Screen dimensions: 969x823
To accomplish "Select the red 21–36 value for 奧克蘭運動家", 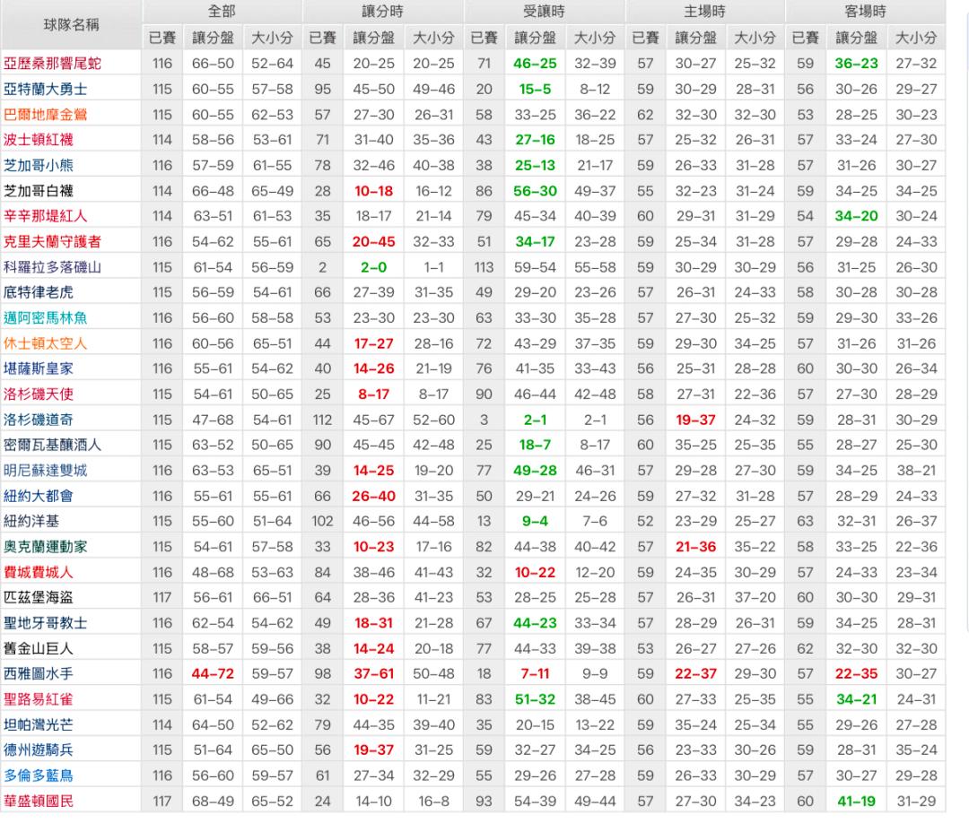I will click(x=696, y=547).
